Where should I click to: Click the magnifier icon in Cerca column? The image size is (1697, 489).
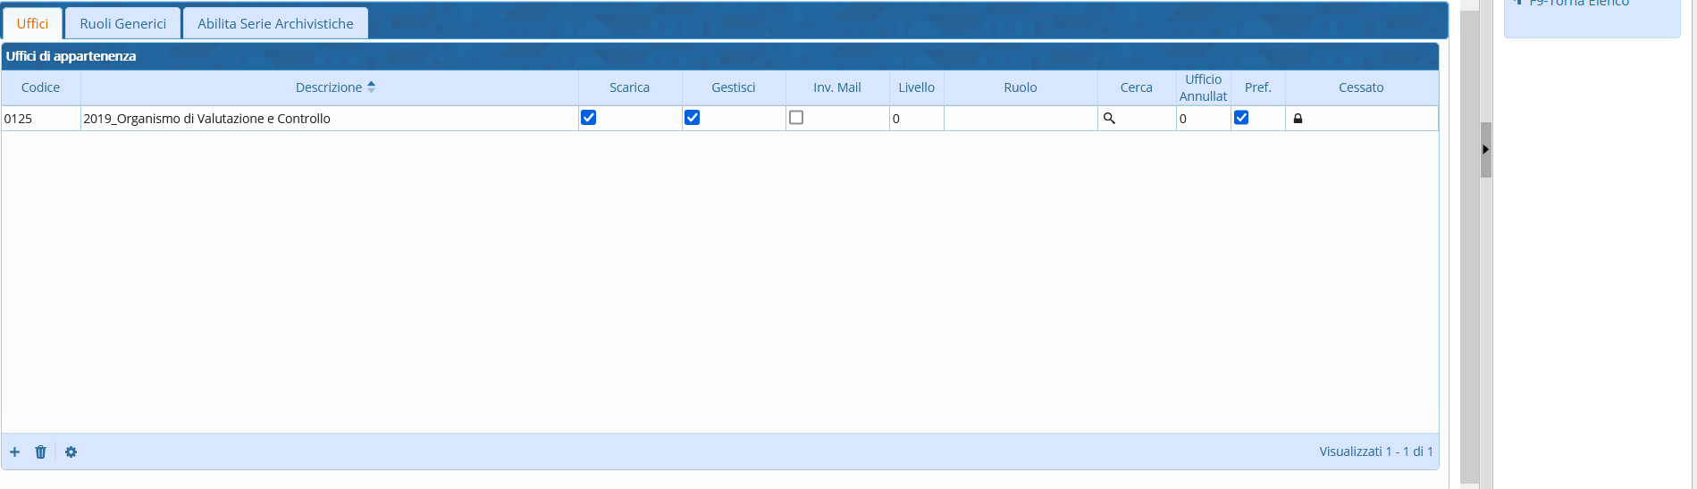[x=1109, y=118]
